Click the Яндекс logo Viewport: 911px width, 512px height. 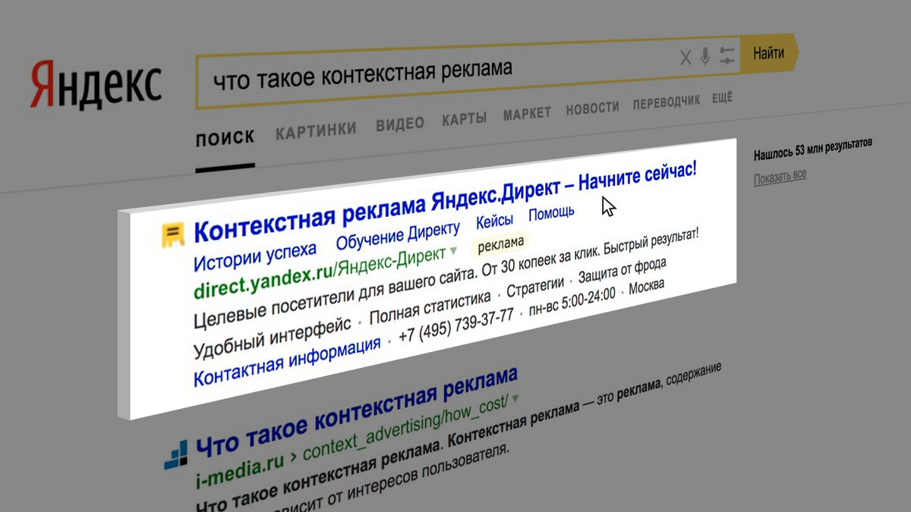96,84
